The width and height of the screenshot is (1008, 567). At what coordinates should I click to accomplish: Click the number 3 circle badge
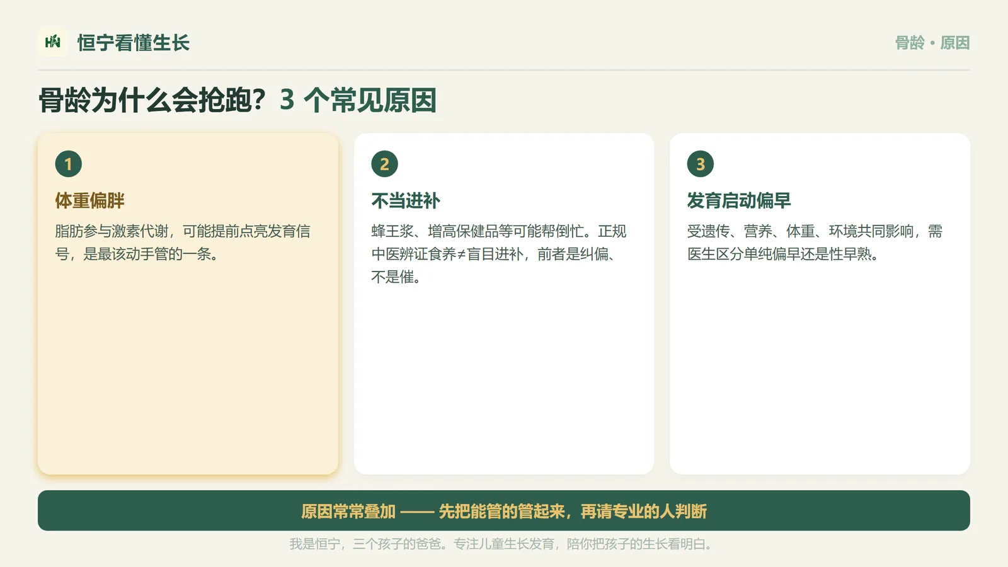click(x=700, y=164)
